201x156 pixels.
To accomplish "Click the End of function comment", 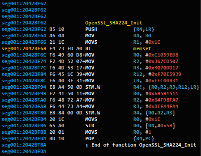I will [141, 145].
